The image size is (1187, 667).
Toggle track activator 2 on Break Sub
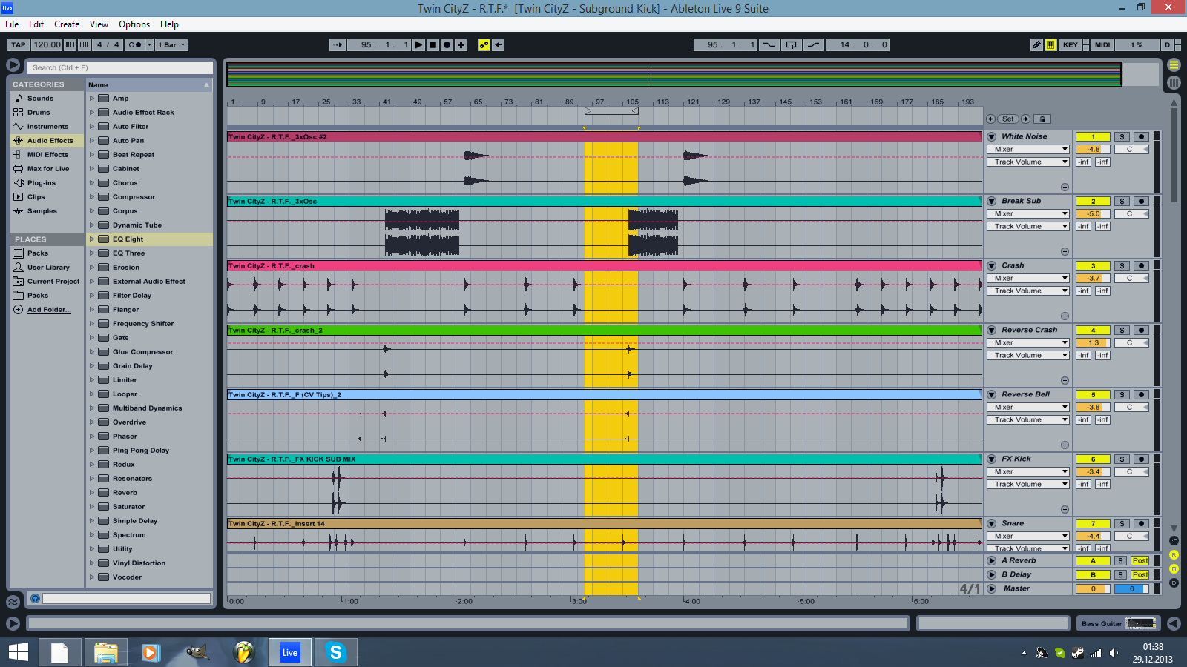(1093, 202)
